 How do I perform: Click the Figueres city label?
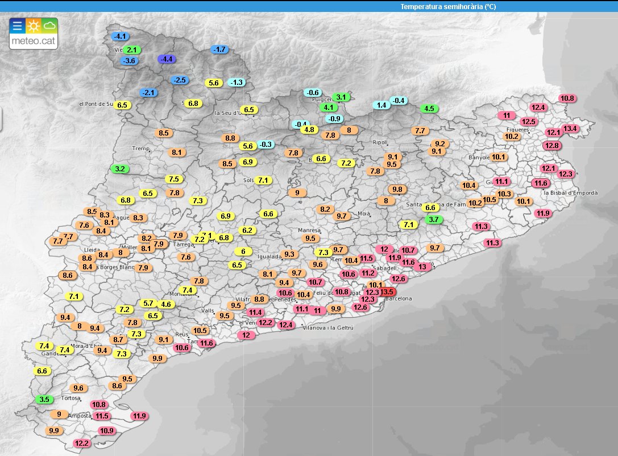point(517,129)
